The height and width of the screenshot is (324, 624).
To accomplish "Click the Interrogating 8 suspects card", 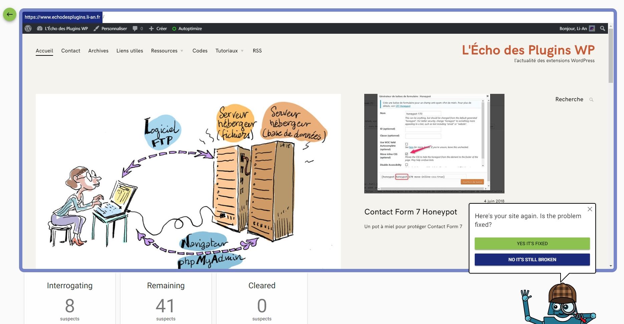I will click(70, 298).
